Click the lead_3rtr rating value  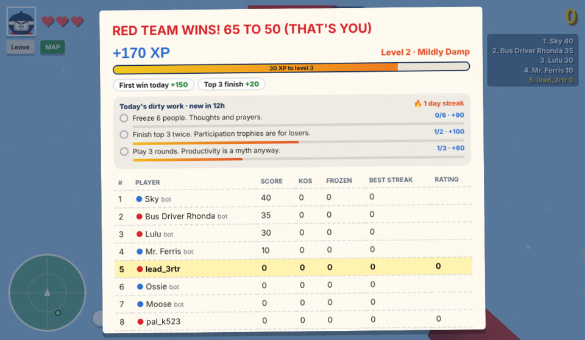tap(438, 266)
